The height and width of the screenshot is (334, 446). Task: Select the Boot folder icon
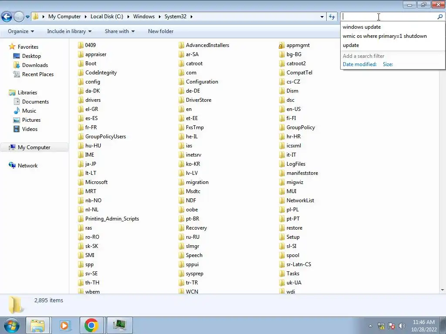81,63
